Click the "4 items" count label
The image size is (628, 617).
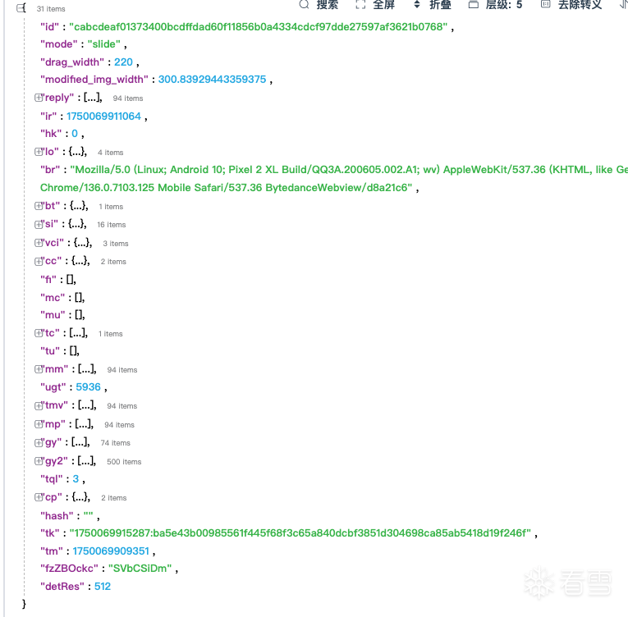click(111, 153)
